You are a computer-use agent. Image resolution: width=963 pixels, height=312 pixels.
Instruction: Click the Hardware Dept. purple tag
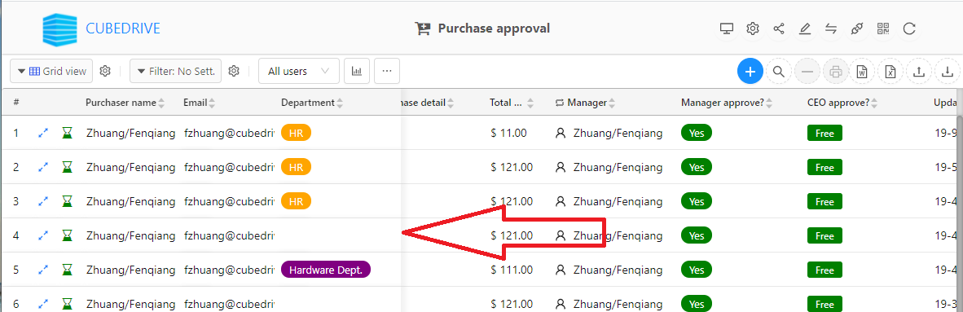point(326,270)
